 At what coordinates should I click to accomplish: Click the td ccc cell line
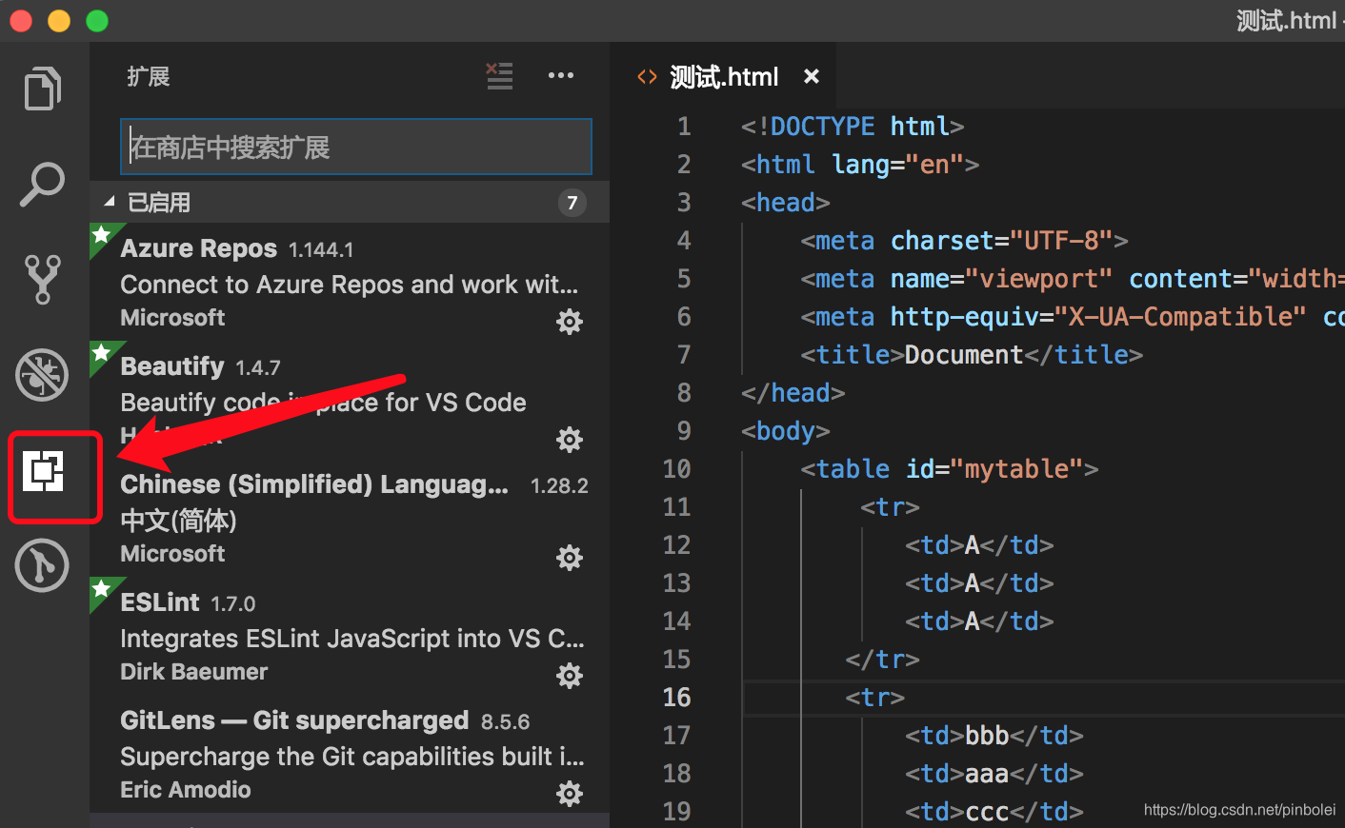(994, 811)
